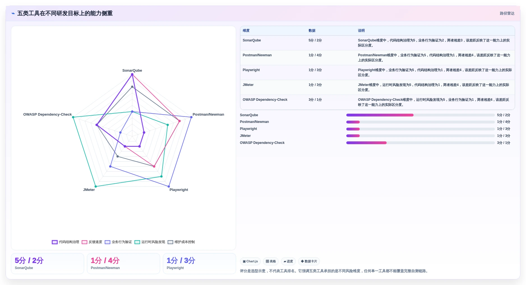This screenshot has height=285, width=526.
Task: Click the blue icon beside the title
Action: tap(13, 13)
